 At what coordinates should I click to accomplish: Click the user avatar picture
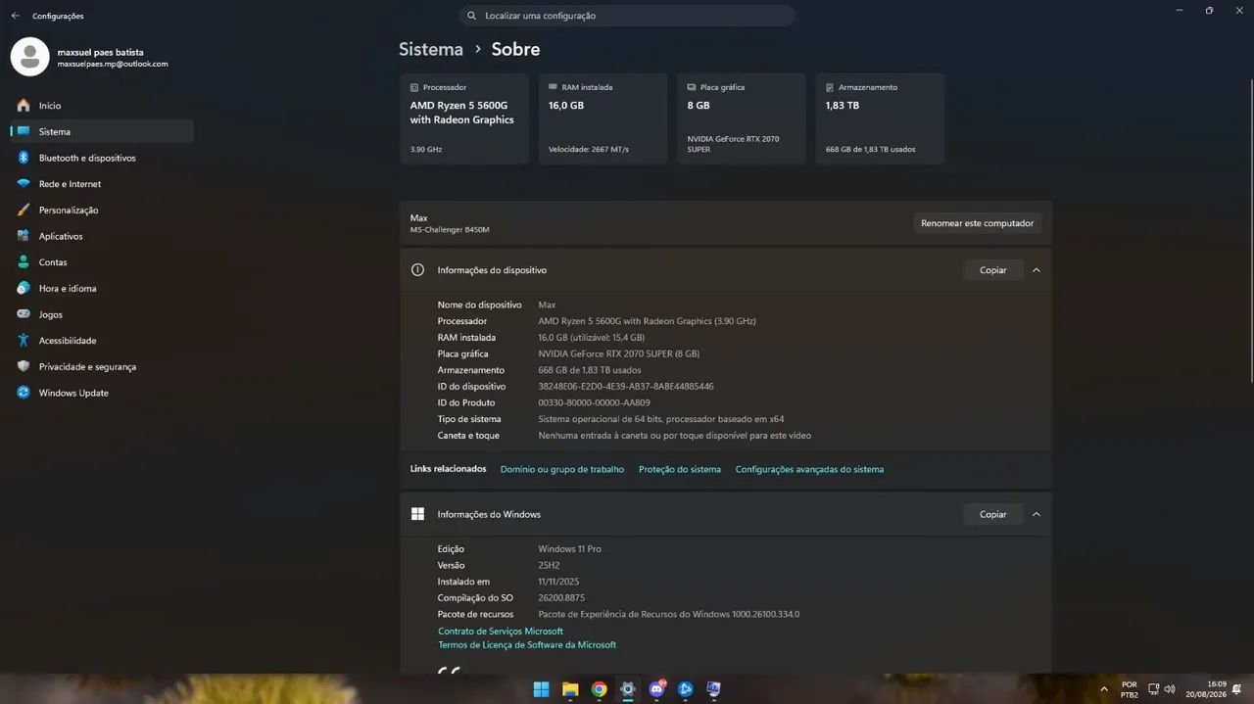click(29, 57)
